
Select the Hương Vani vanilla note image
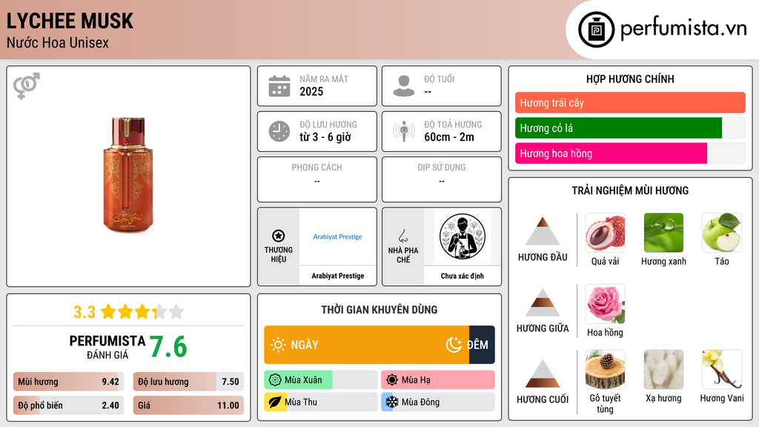722,369
